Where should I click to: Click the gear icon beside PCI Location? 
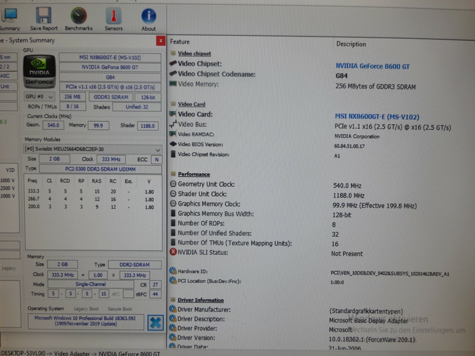point(173,280)
